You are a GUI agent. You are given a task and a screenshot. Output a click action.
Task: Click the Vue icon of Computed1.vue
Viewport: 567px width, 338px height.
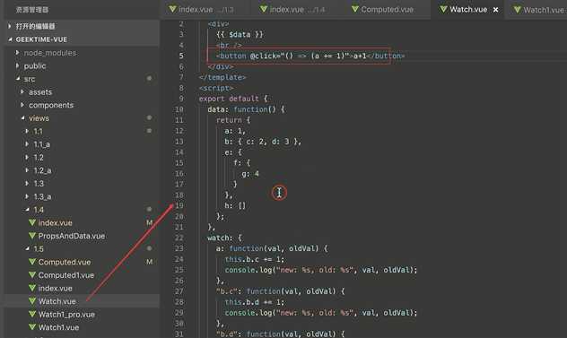click(32, 274)
